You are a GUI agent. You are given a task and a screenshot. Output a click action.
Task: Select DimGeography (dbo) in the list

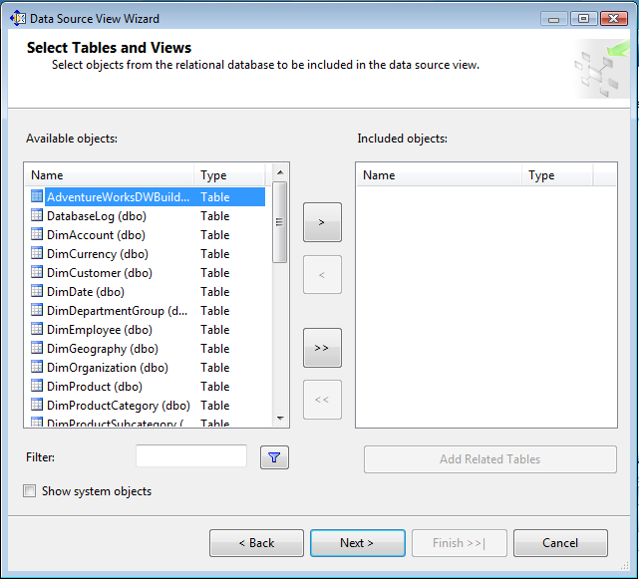(x=148, y=349)
